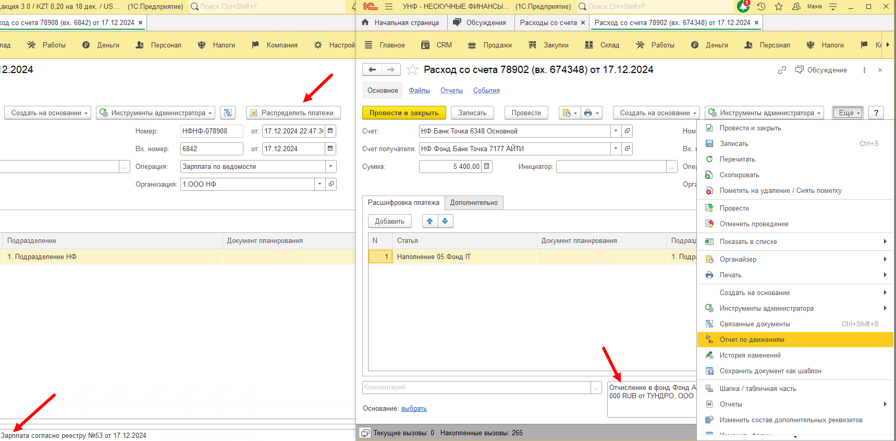
Task: Choose Отменить проведение menu entry
Action: (795, 224)
